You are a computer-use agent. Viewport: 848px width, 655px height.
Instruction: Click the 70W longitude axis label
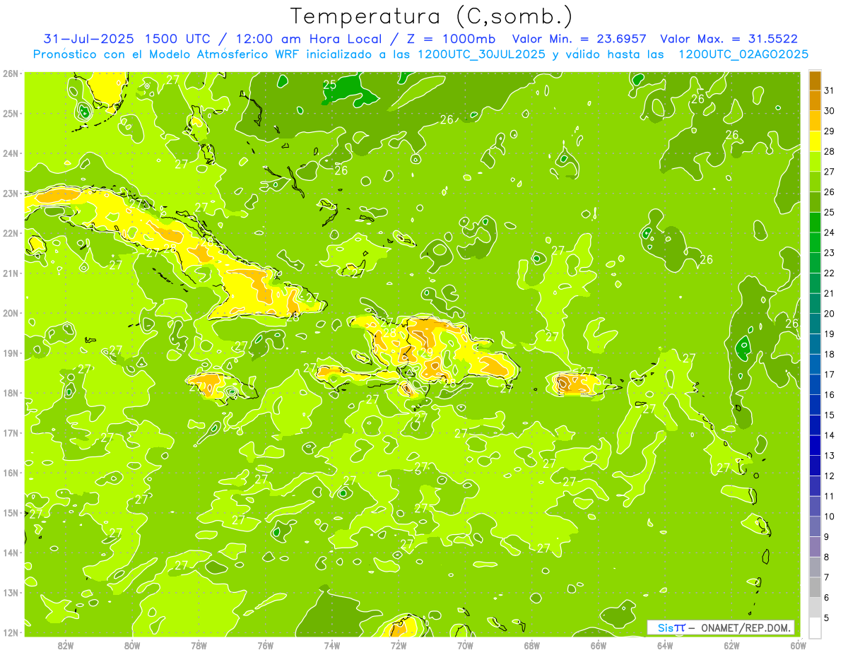[x=465, y=645]
